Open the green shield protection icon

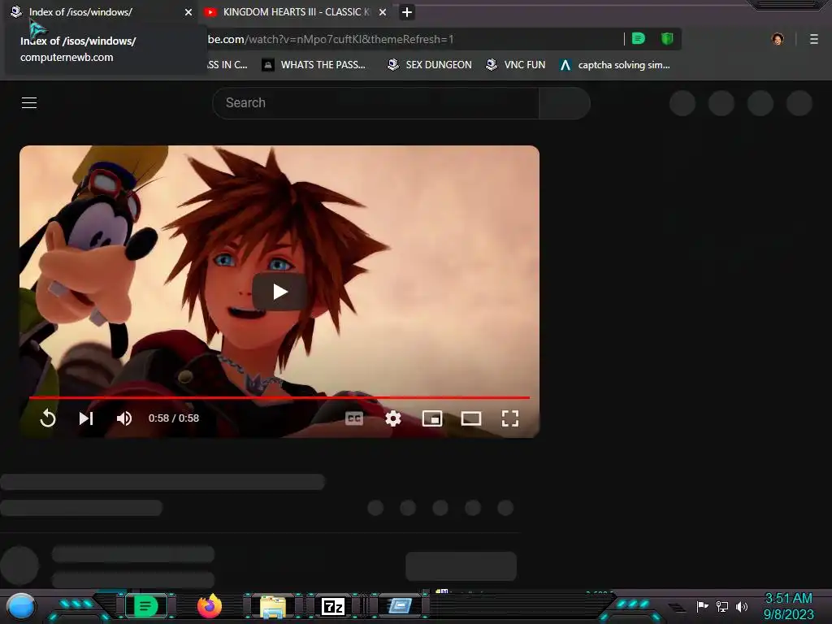click(x=667, y=39)
